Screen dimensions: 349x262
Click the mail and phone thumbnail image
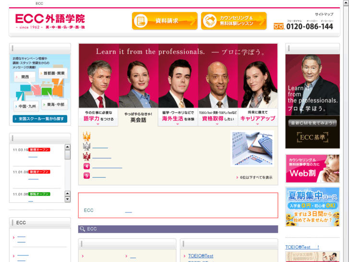pos(252,149)
